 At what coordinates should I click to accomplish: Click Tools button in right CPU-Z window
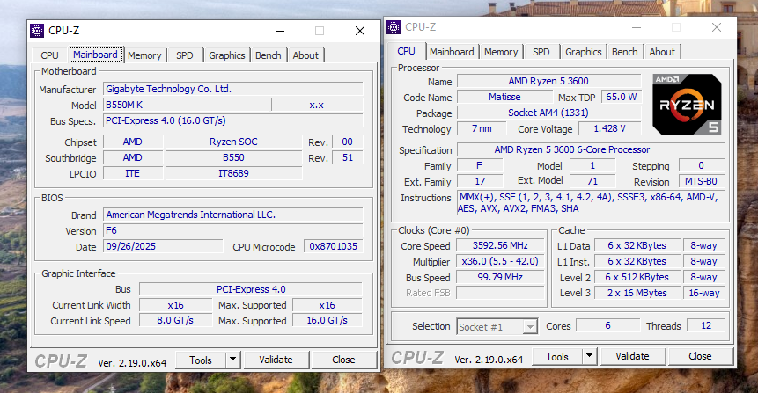click(557, 357)
